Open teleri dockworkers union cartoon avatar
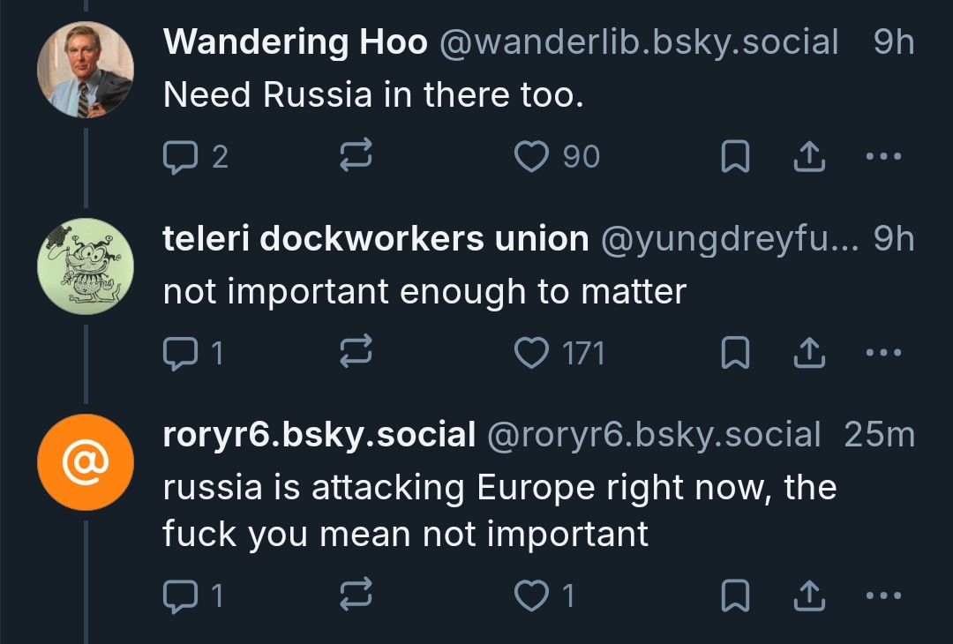 point(86,266)
